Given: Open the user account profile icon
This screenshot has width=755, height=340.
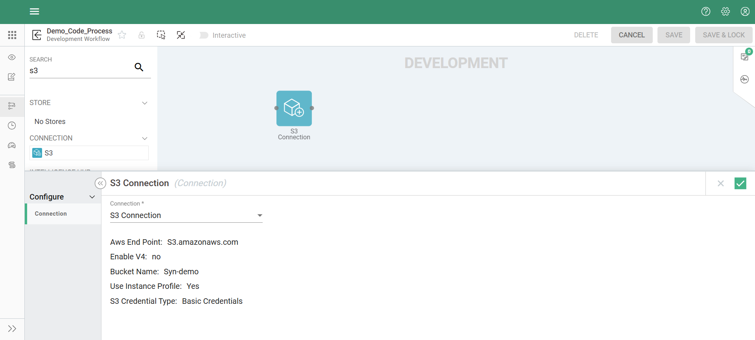Looking at the screenshot, I should (745, 11).
